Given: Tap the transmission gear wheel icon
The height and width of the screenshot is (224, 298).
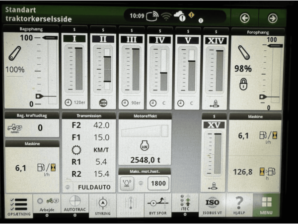Looking at the screenshot, I should tap(76, 150).
